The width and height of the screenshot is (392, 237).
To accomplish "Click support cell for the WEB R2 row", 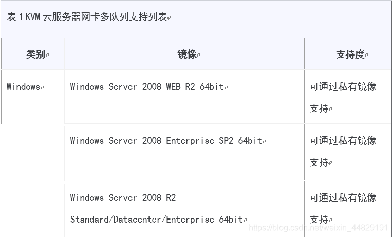I will pyautogui.click(x=348, y=97).
